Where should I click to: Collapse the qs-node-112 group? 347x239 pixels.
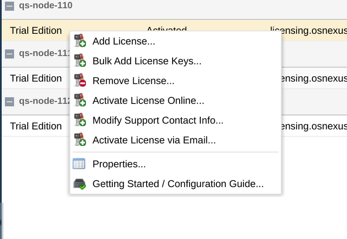[10, 102]
